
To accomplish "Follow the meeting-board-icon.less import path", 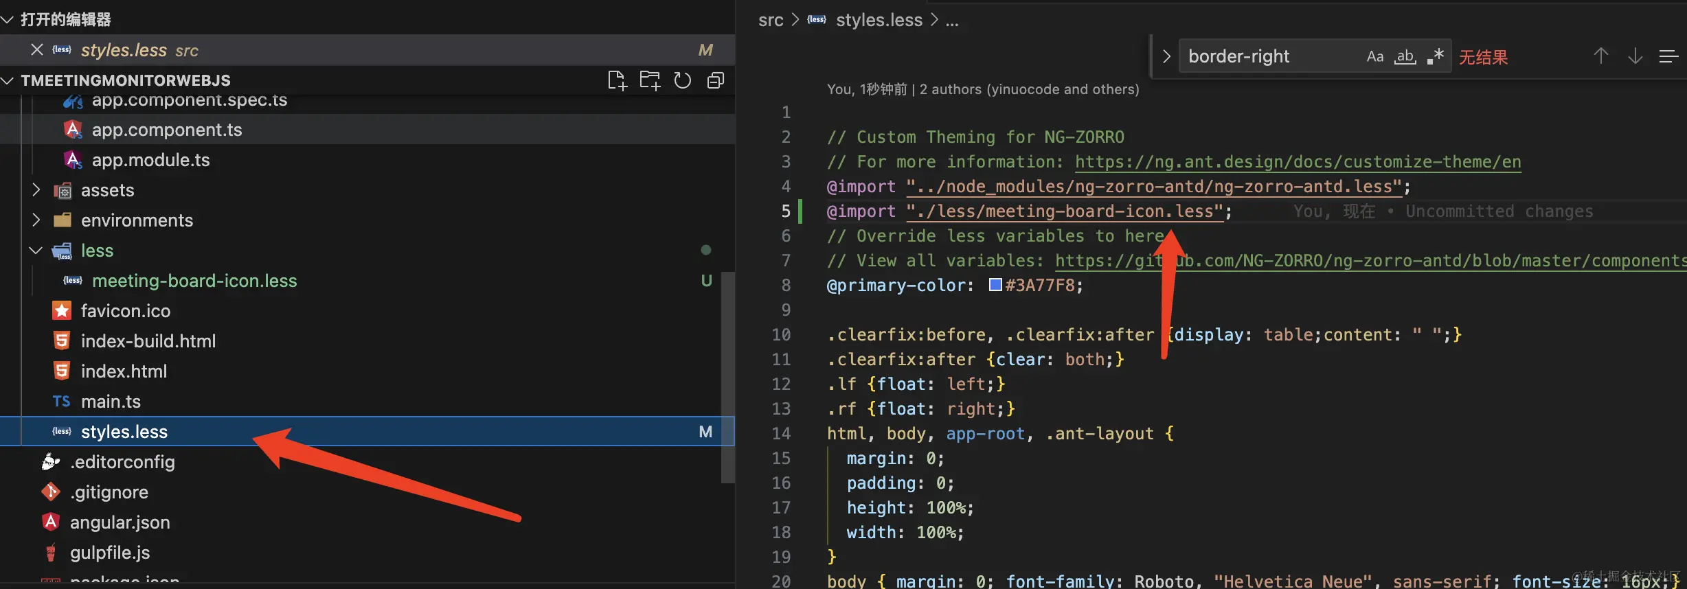I will click(1065, 211).
